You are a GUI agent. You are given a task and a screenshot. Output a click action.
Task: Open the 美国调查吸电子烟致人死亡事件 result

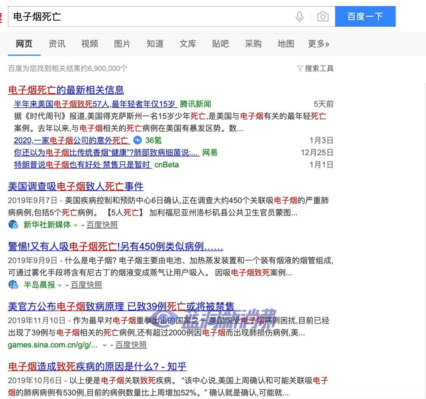75,186
